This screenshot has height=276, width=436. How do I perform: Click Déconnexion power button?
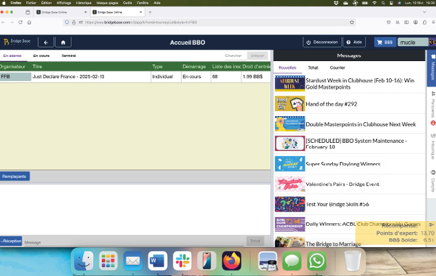[320, 43]
